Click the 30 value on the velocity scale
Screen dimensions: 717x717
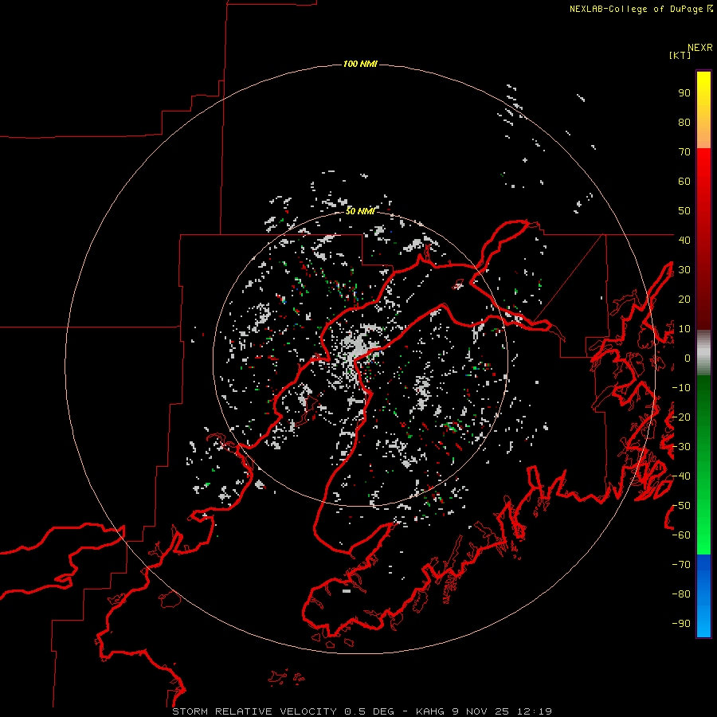point(684,270)
